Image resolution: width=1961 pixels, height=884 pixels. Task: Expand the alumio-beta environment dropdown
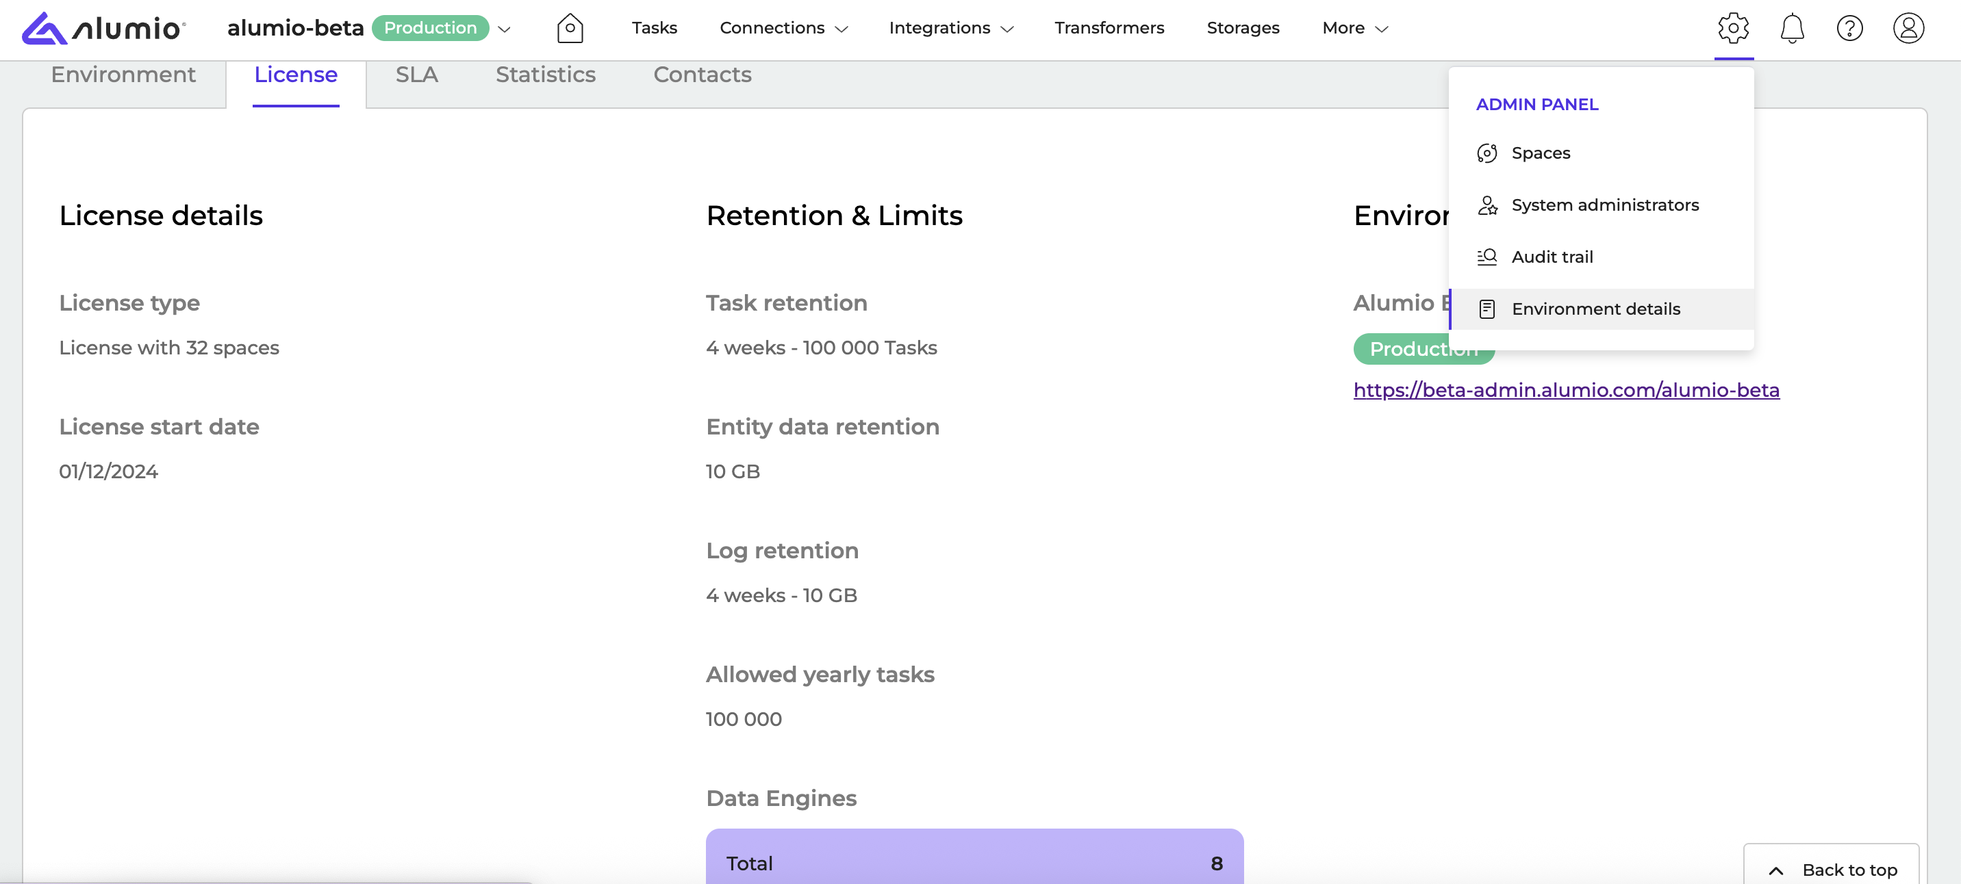pos(504,29)
